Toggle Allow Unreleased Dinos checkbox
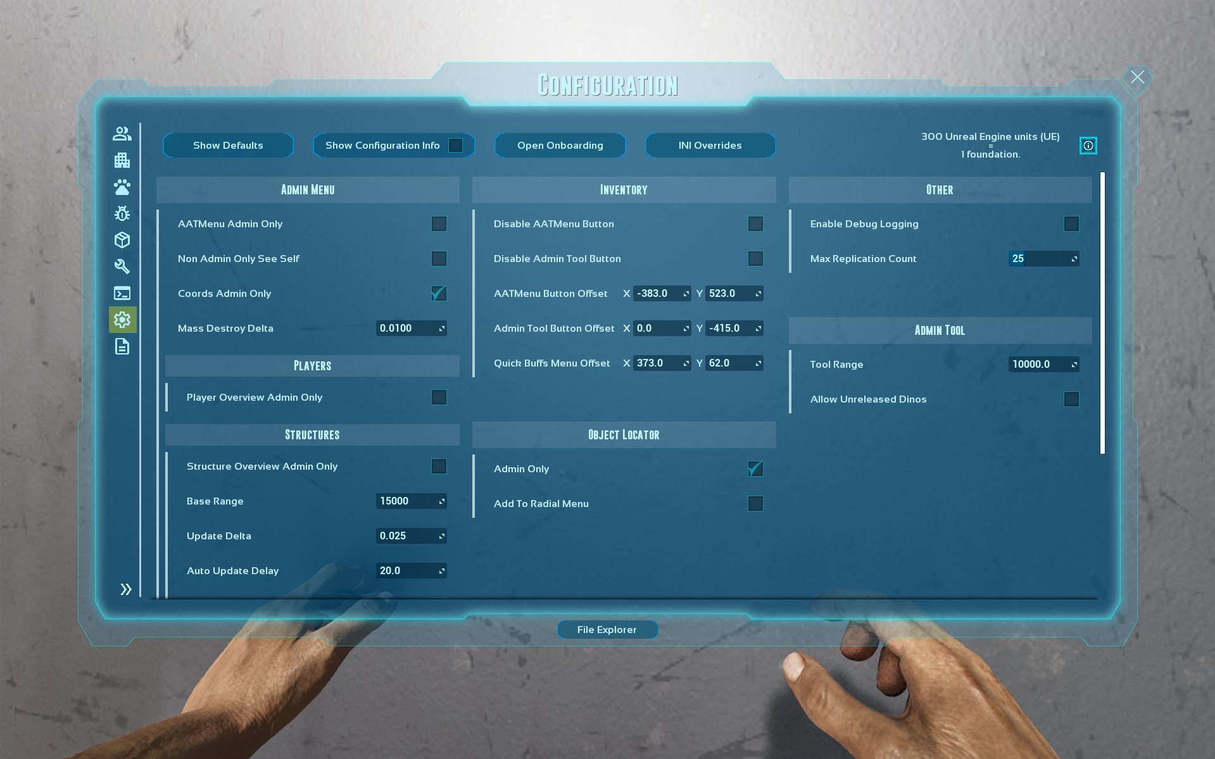The image size is (1215, 759). point(1071,399)
